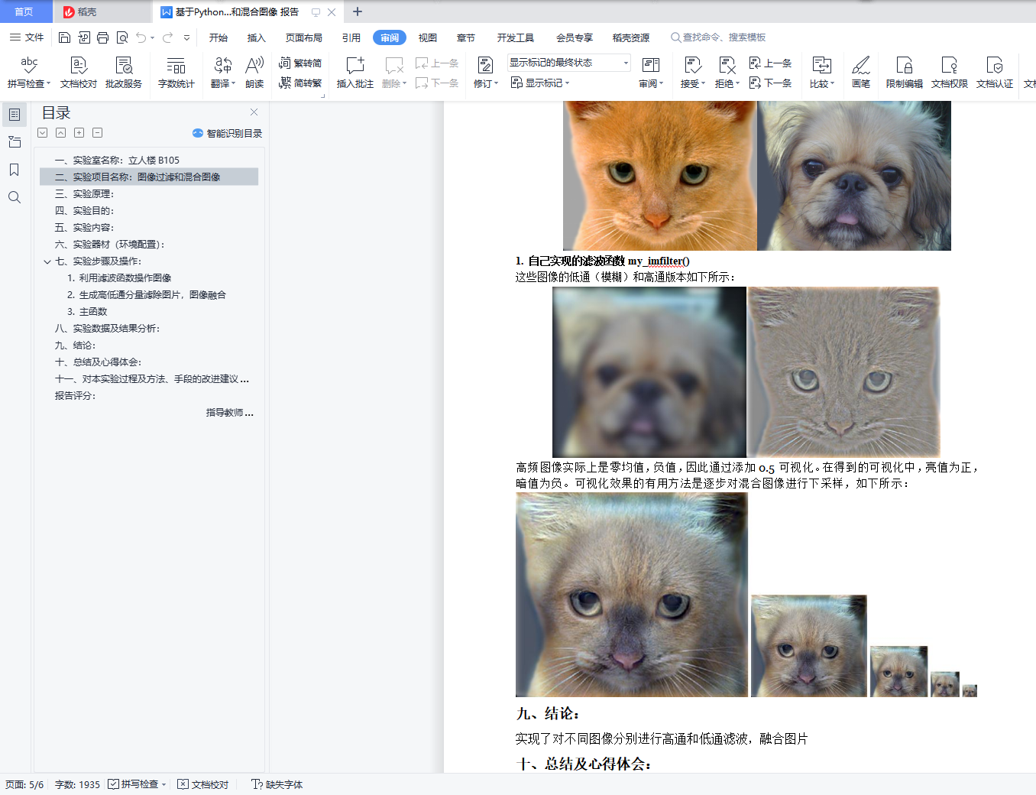The width and height of the screenshot is (1036, 795).
Task: Open the search icon in left sidebar
Action: tap(15, 197)
